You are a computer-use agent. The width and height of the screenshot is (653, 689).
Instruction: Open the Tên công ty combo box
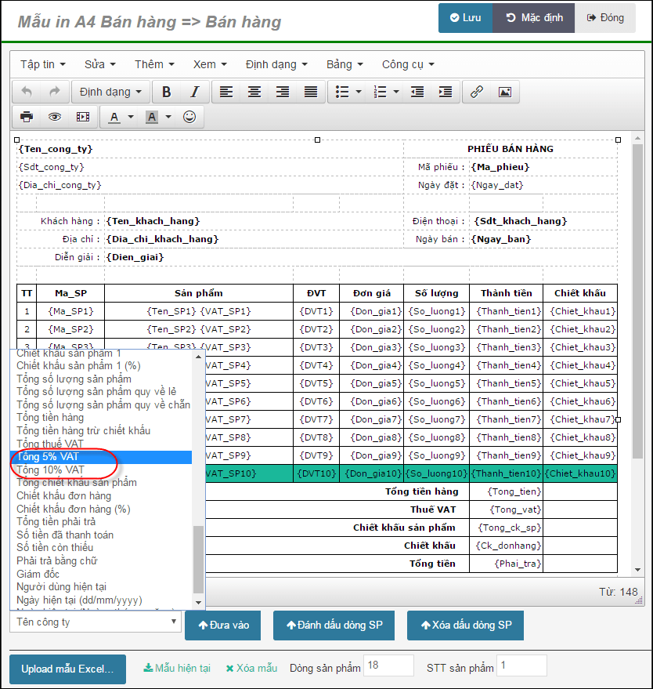coord(96,622)
